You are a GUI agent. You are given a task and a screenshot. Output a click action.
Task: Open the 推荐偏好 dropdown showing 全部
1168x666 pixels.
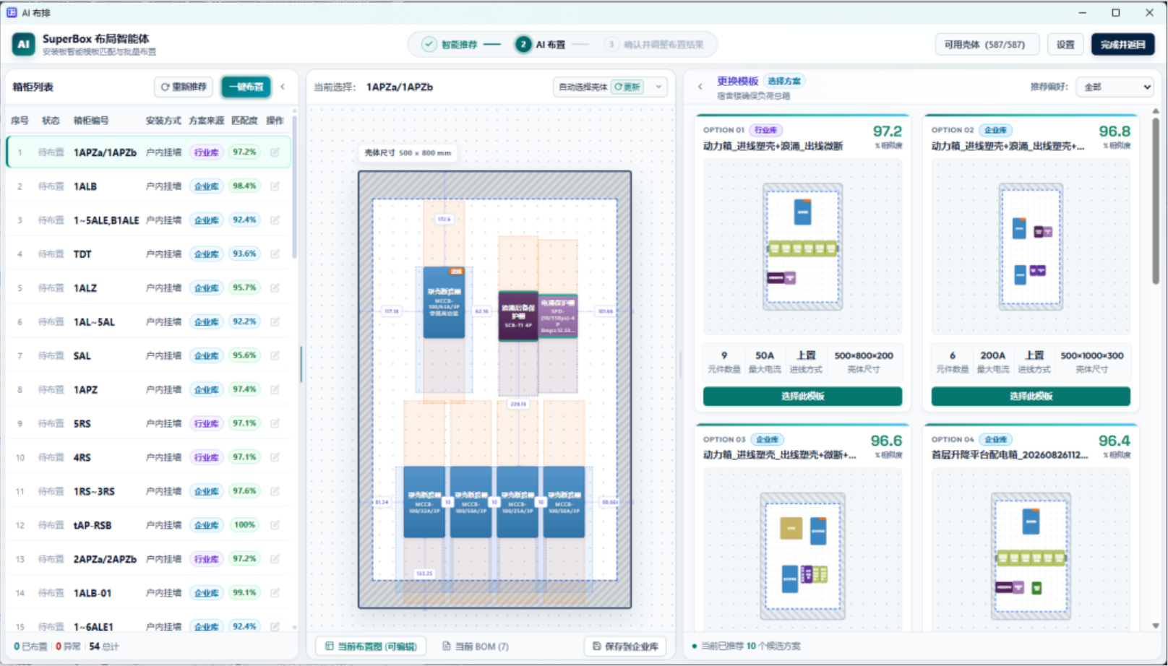[1115, 87]
